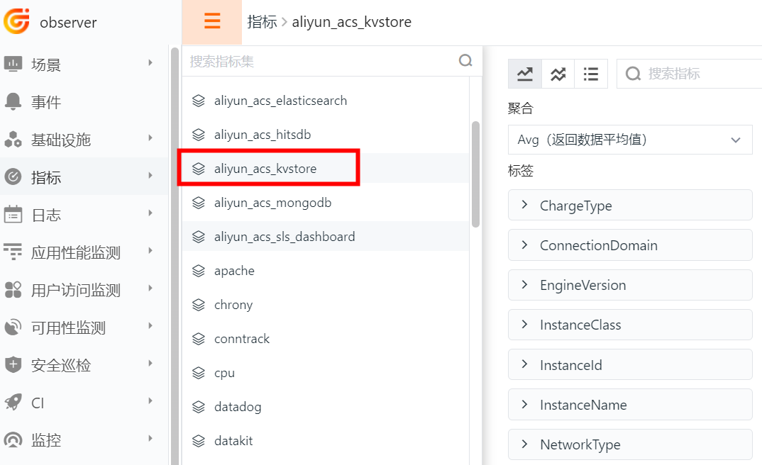762x465 pixels.
Task: Click the metric set list scrollbar
Action: [x=476, y=174]
